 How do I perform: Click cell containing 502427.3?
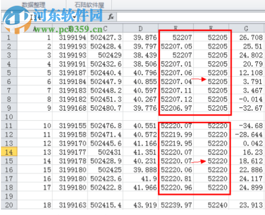(105, 37)
